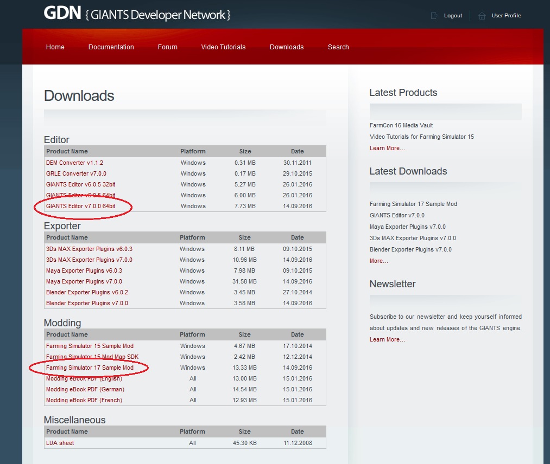Click the User Profile house icon
Image resolution: width=550 pixels, height=464 pixels.
(482, 15)
